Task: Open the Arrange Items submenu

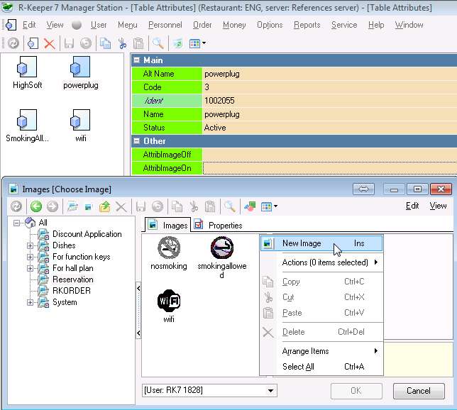Action: tap(321, 351)
